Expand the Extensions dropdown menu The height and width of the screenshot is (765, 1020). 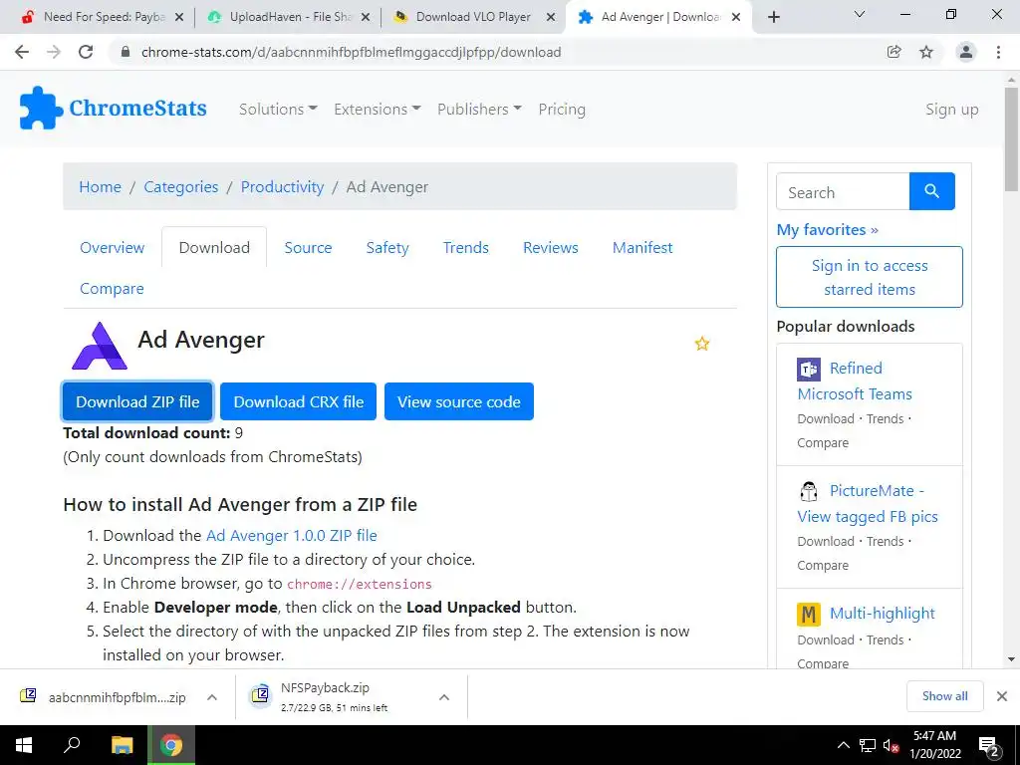click(378, 110)
